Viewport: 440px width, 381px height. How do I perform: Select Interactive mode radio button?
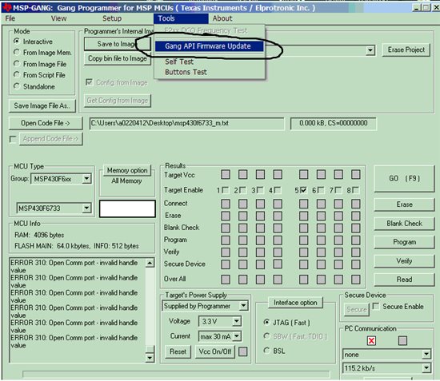point(17,42)
